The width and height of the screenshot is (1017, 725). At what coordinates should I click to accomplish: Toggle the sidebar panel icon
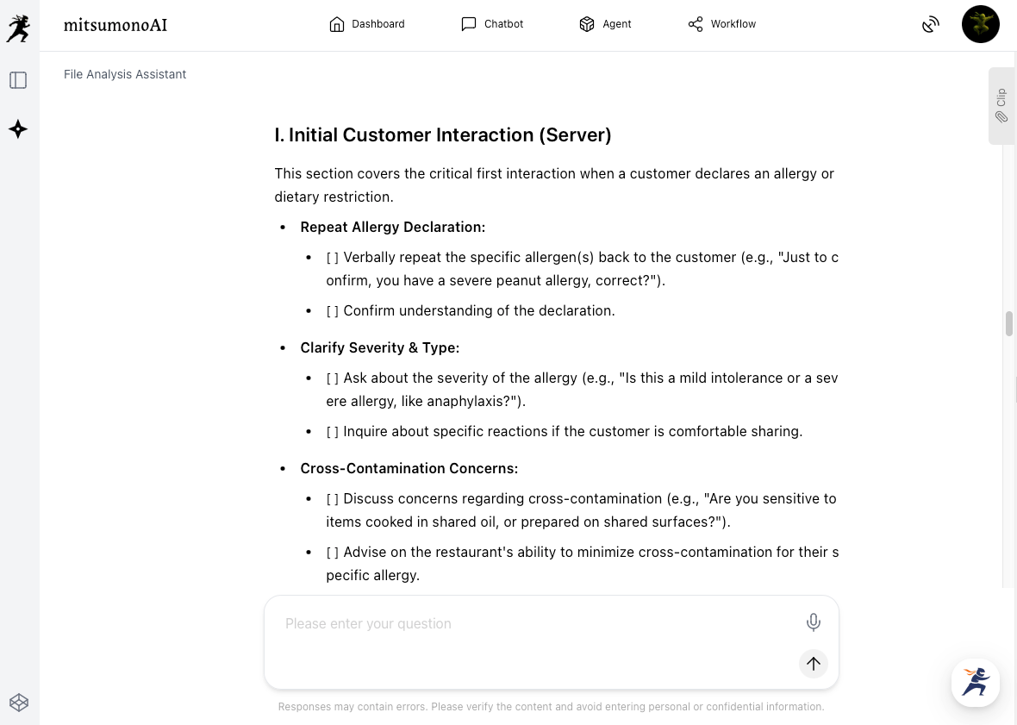point(18,80)
